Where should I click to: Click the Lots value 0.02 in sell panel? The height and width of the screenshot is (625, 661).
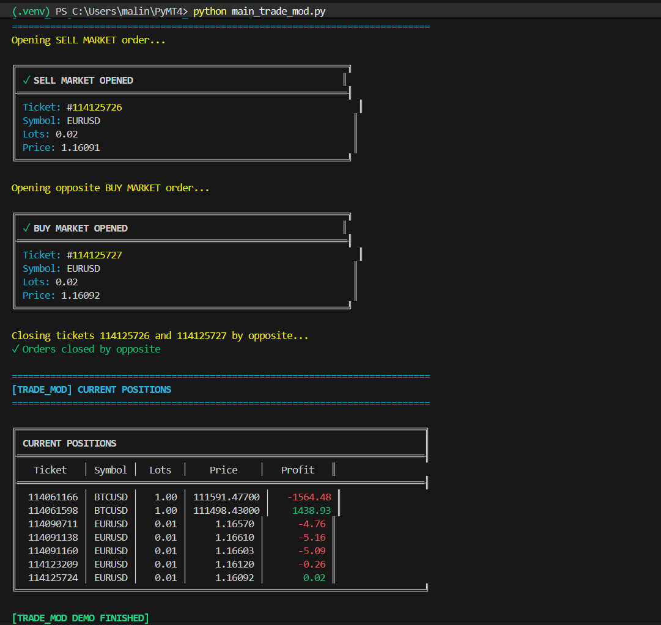pos(66,134)
